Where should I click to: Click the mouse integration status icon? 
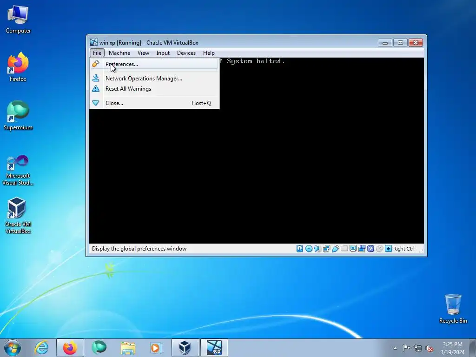pos(379,249)
